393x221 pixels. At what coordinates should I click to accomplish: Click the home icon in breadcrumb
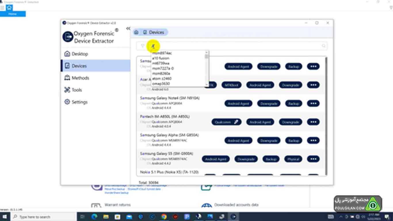136,32
